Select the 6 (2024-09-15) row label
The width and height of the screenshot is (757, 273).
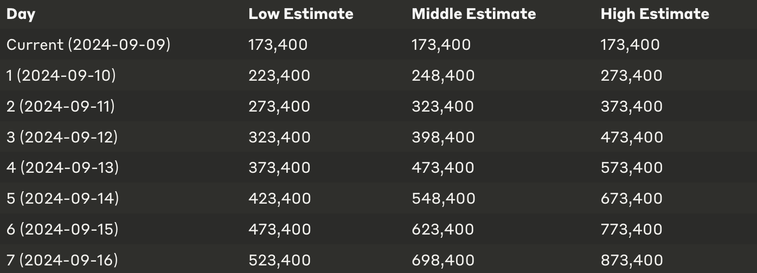(62, 230)
